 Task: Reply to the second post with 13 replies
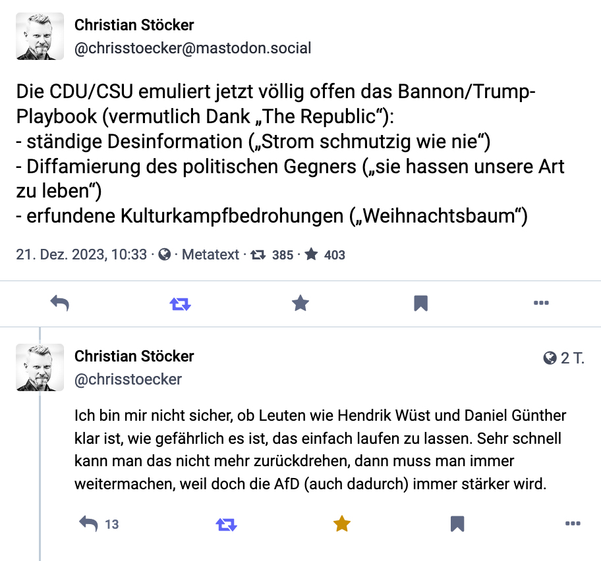[89, 524]
